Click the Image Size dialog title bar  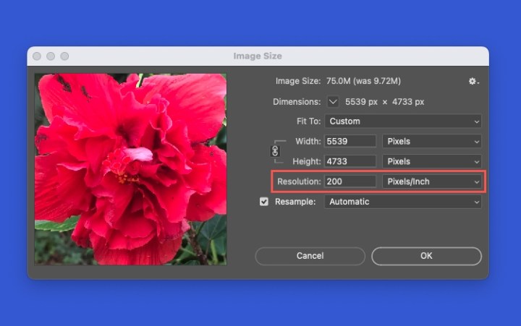(258, 56)
